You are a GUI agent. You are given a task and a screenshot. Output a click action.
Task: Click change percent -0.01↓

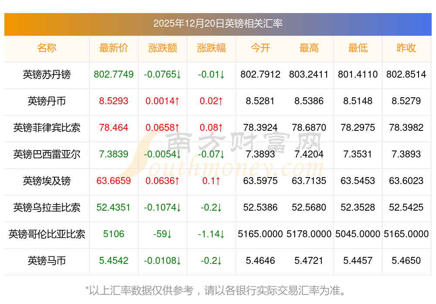click(211, 74)
